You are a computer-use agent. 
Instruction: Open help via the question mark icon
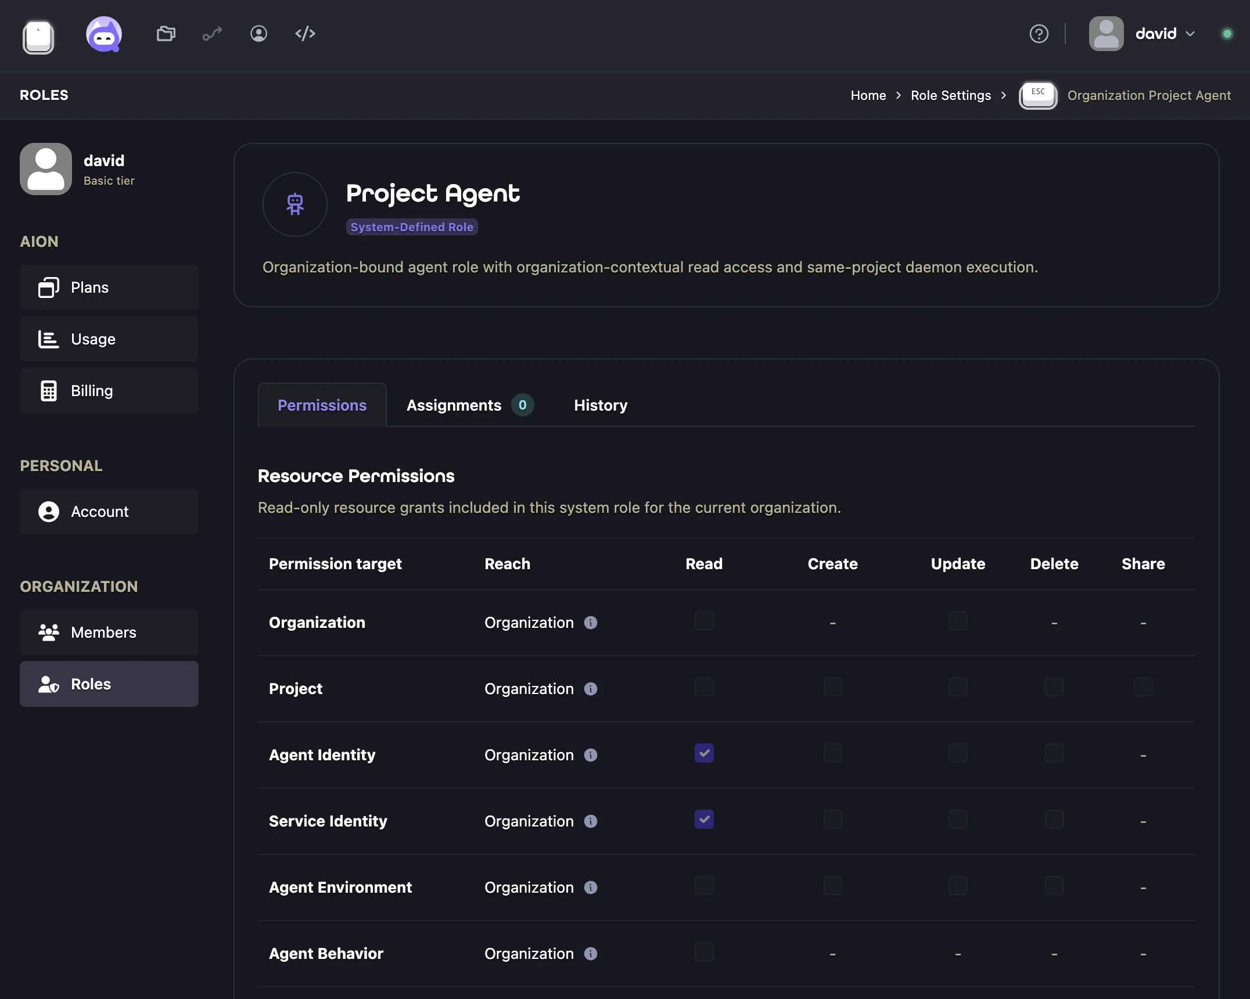pos(1039,34)
